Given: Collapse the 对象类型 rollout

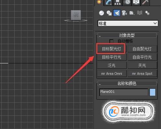Looking at the screenshot, I should tap(127, 35).
